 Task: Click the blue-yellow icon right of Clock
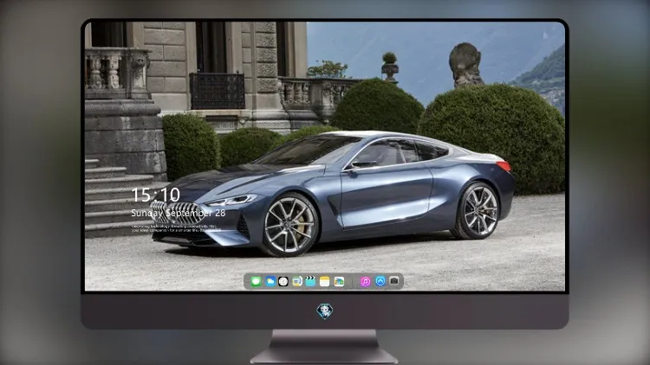pyautogui.click(x=297, y=281)
